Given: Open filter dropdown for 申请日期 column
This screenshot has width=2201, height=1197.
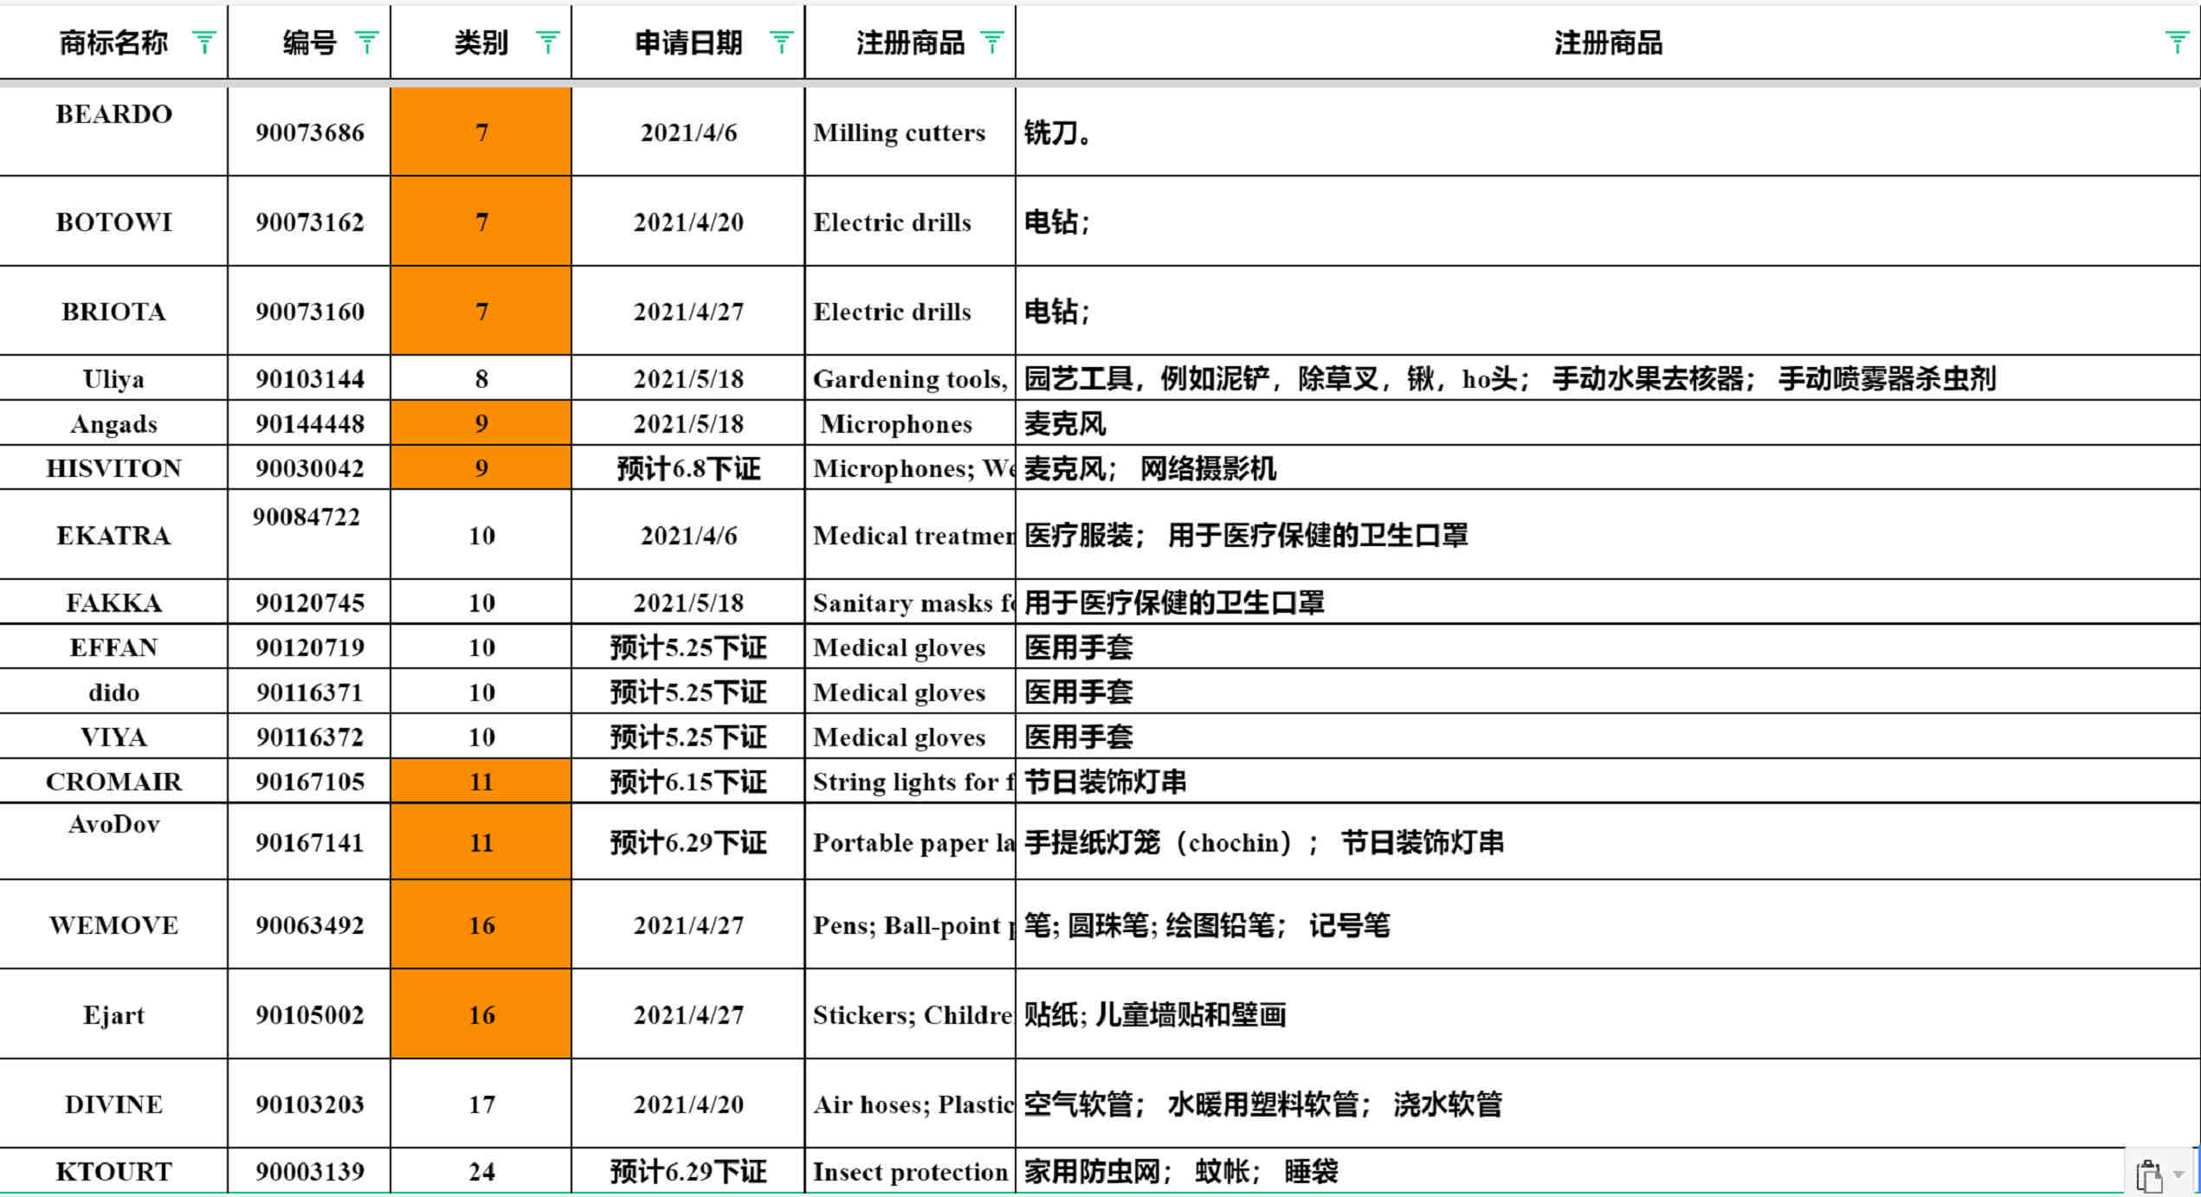Looking at the screenshot, I should coord(781,42).
